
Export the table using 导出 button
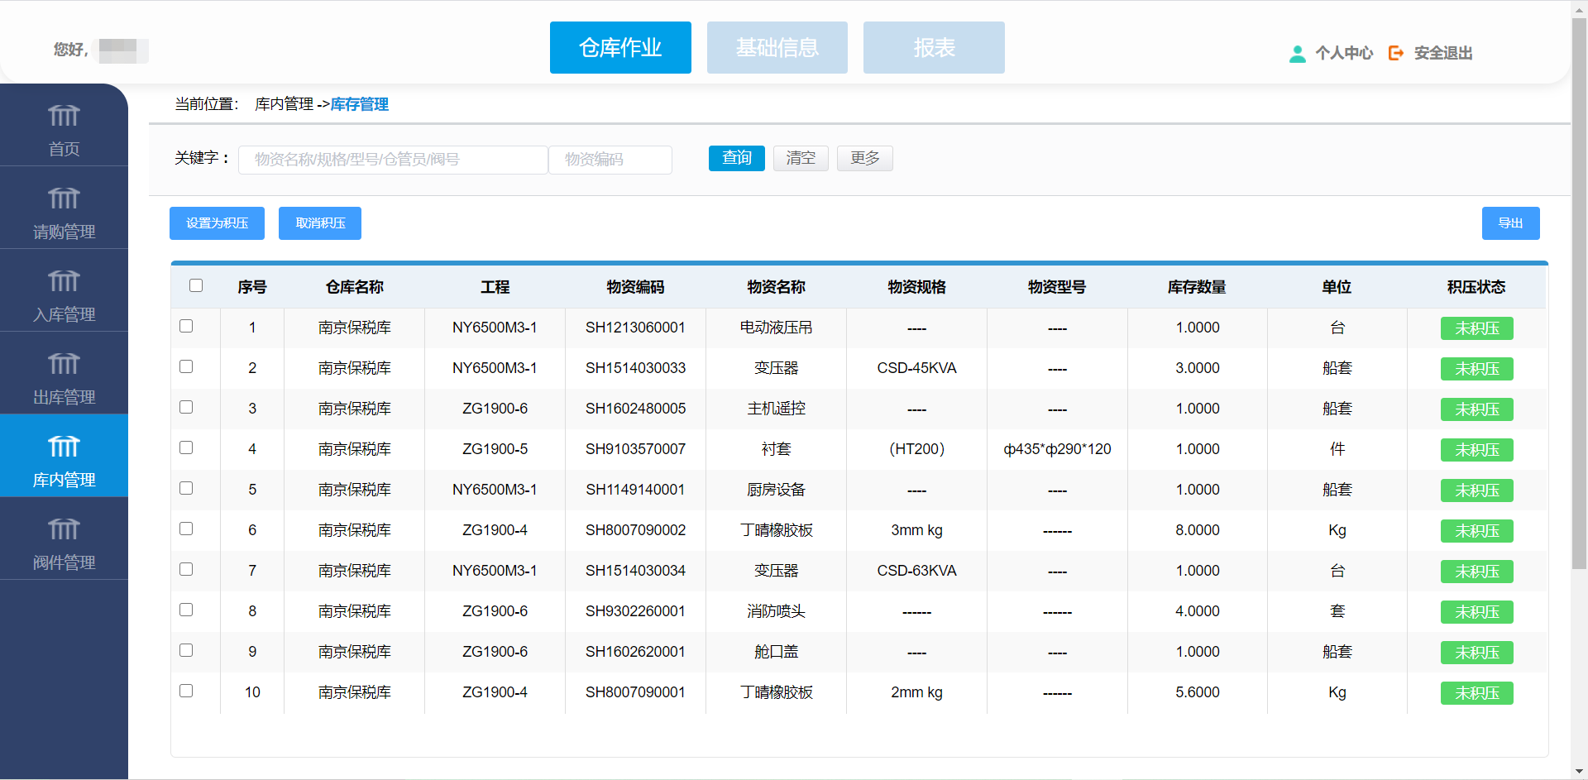pyautogui.click(x=1510, y=223)
